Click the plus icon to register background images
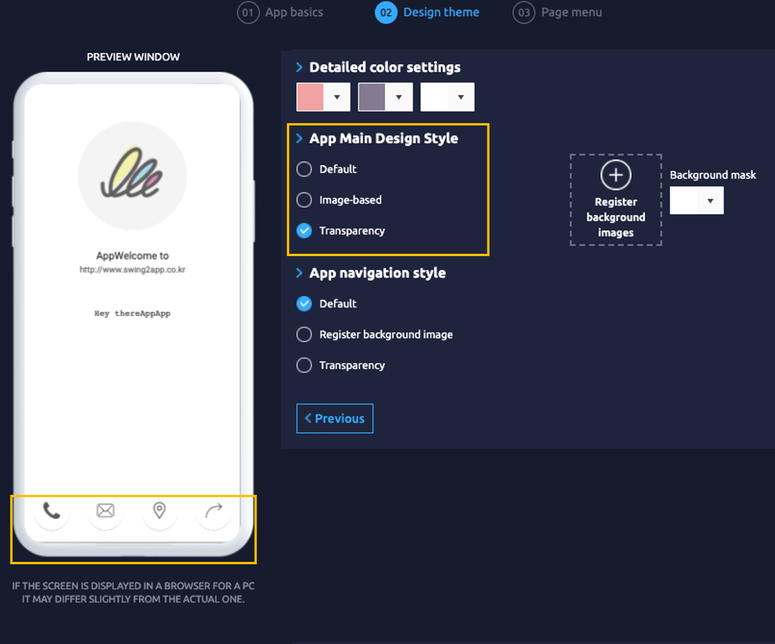The height and width of the screenshot is (644, 775). (615, 175)
